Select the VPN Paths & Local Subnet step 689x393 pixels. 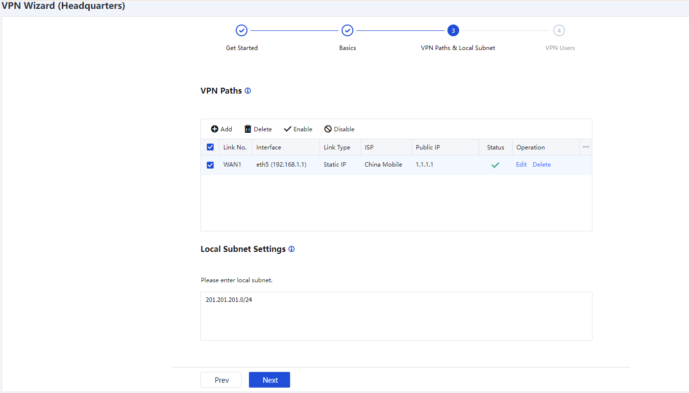pos(453,31)
